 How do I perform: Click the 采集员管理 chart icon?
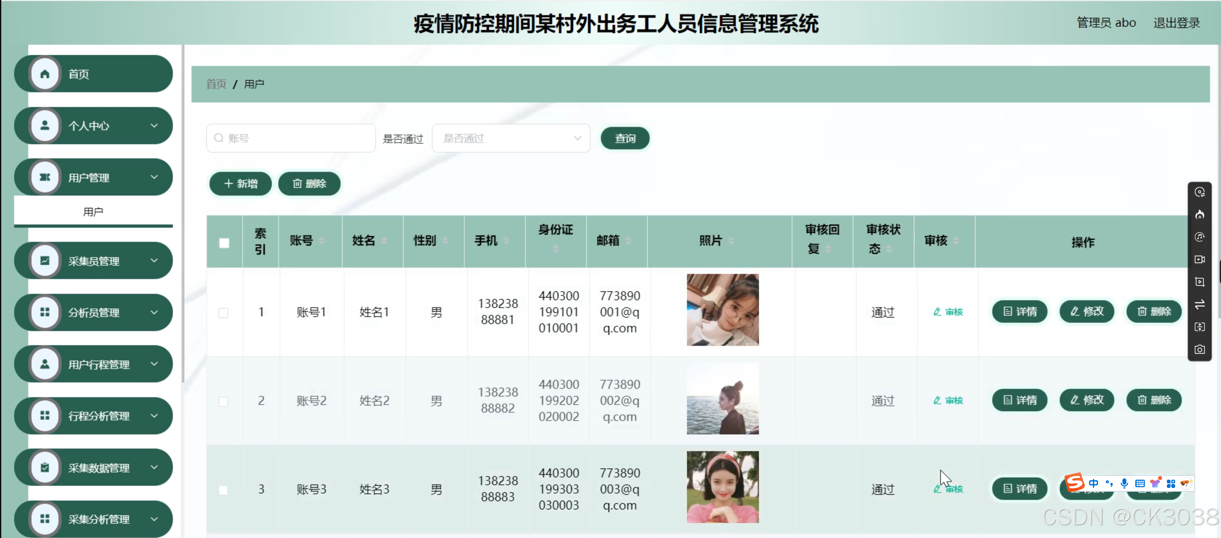(45, 261)
